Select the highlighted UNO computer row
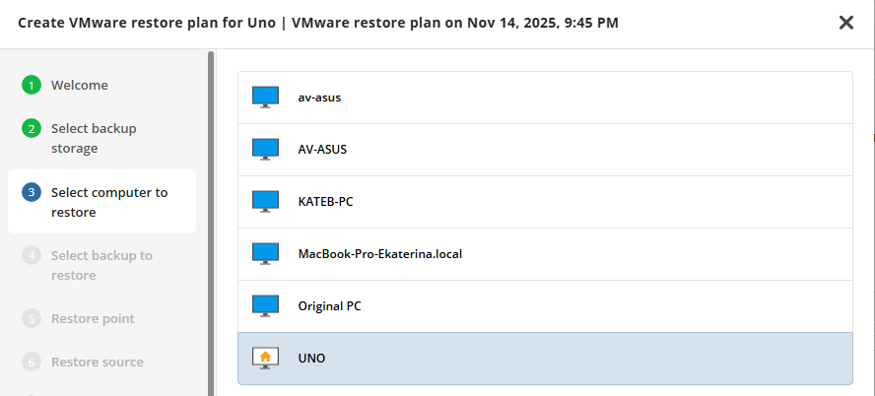The width and height of the screenshot is (875, 396). [544, 359]
